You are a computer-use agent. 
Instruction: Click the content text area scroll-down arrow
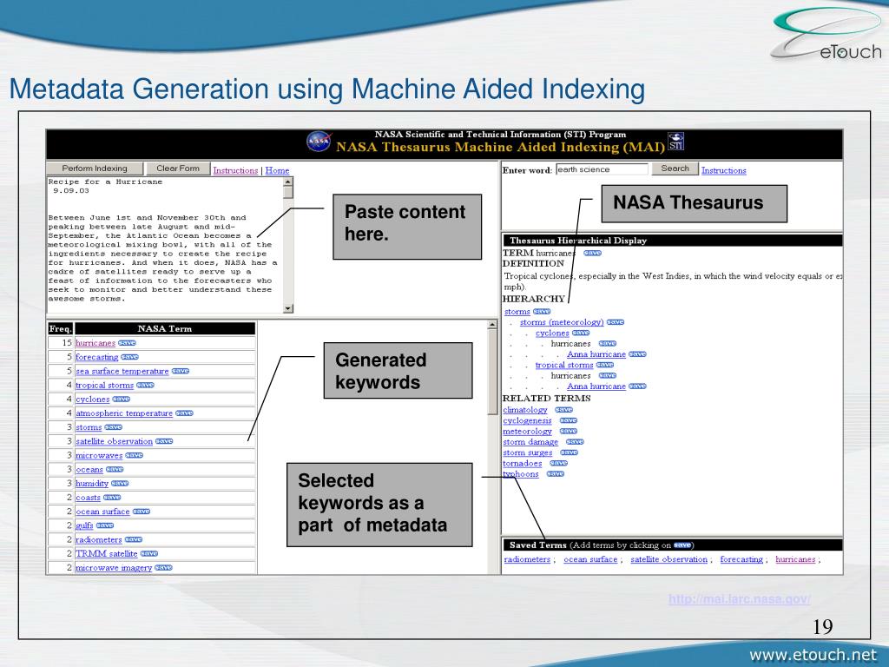(288, 308)
